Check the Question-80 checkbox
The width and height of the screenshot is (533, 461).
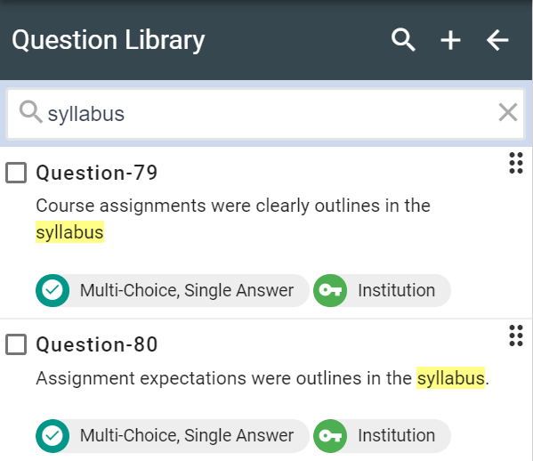(x=16, y=344)
